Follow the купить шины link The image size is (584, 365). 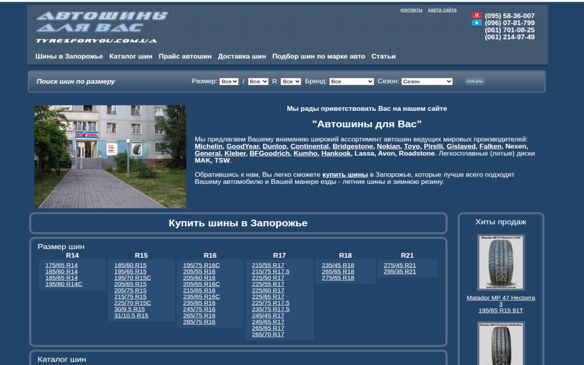345,175
